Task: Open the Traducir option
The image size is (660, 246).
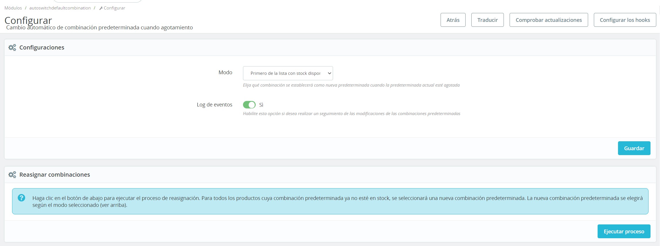Action: (487, 20)
